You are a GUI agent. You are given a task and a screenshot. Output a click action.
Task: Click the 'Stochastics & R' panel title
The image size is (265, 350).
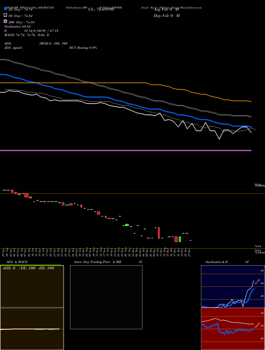coord(217,262)
